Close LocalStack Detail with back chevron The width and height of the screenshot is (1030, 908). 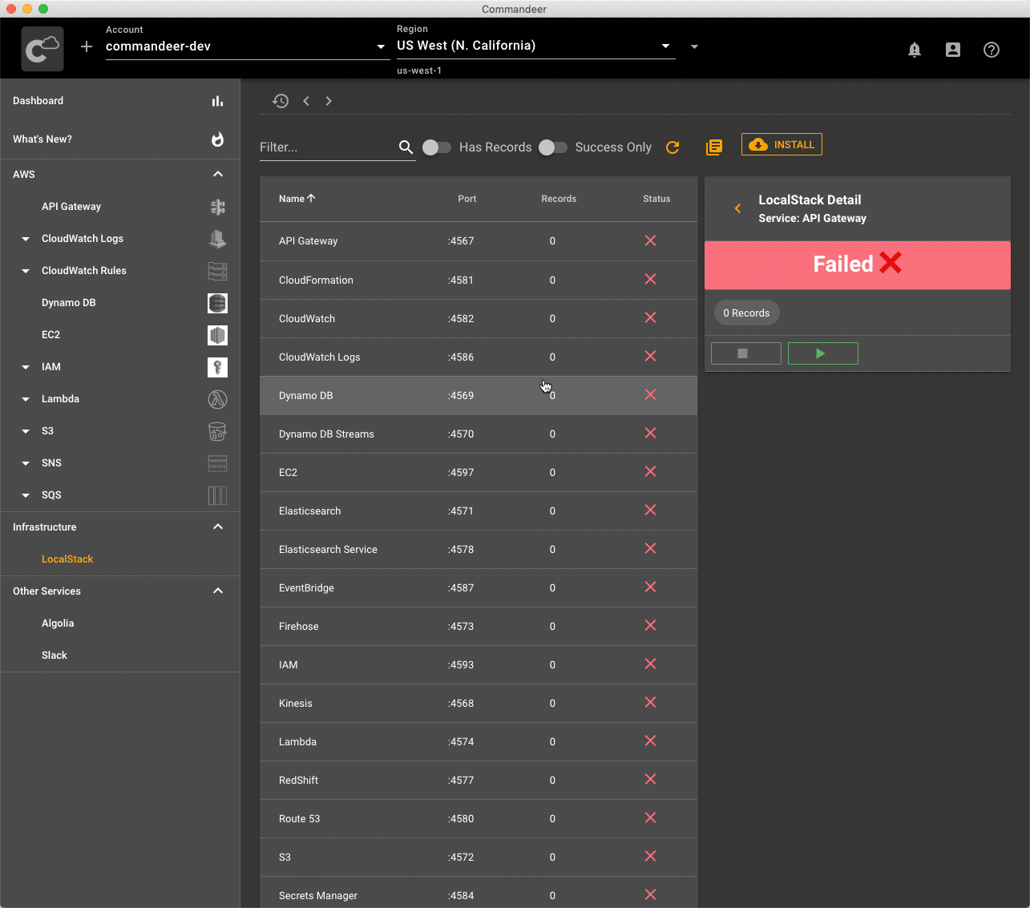tap(737, 208)
